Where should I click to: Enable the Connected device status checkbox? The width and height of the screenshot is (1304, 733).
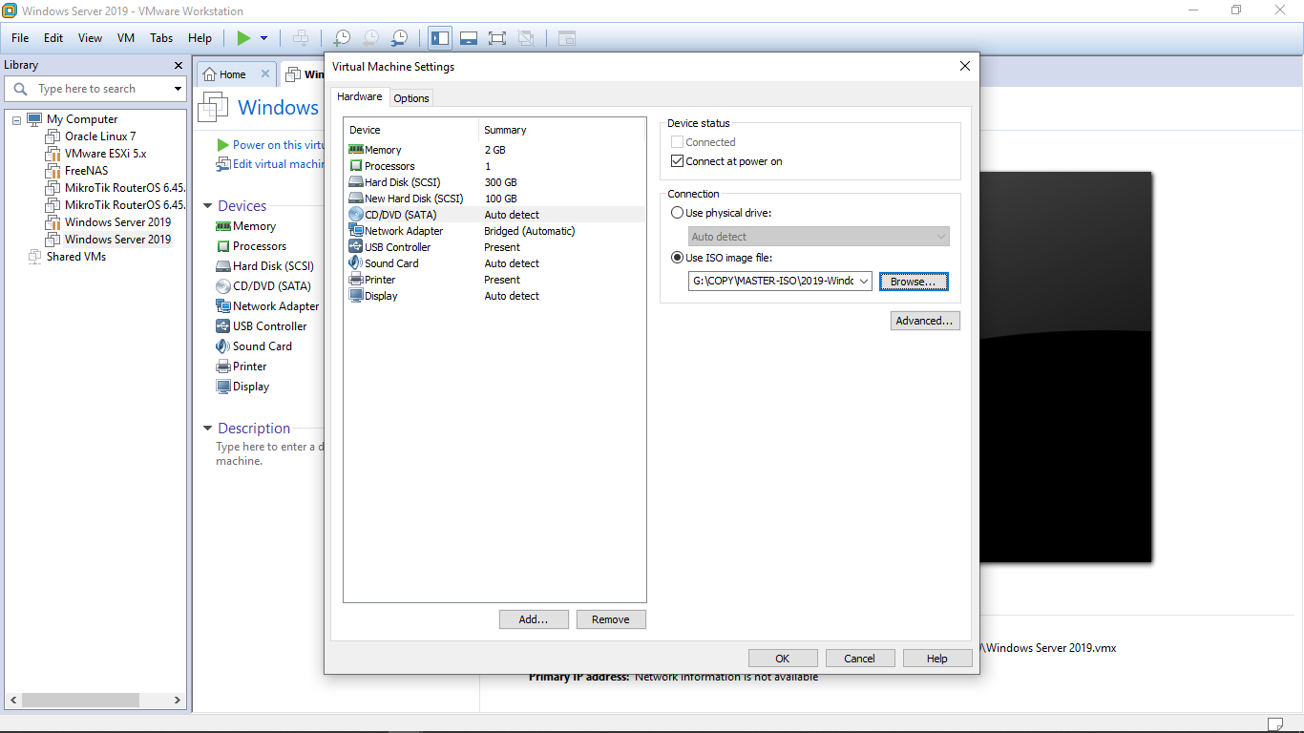[678, 141]
